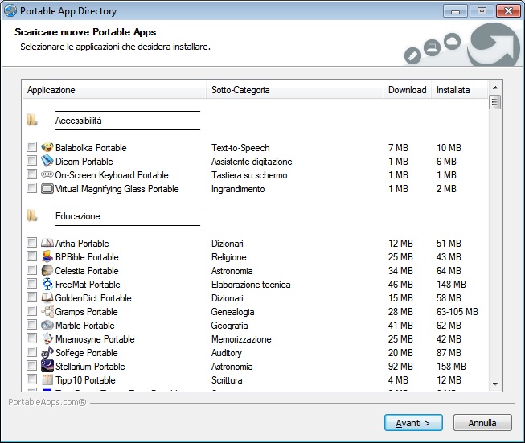Image resolution: width=525 pixels, height=443 pixels.
Task: Click the Balabolka Portable row name
Action: [x=91, y=148]
